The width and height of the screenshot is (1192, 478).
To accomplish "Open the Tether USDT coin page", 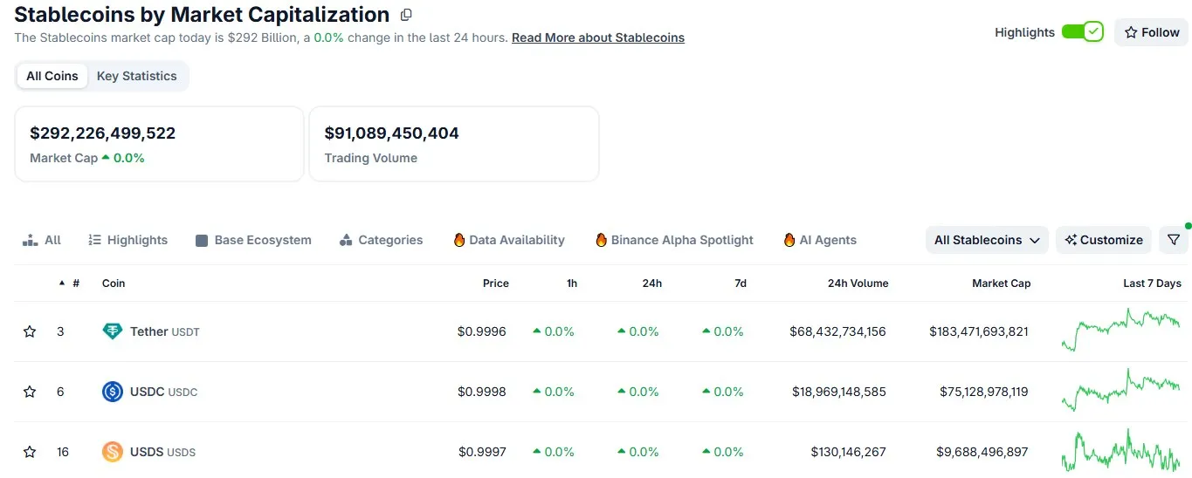I will tap(164, 331).
